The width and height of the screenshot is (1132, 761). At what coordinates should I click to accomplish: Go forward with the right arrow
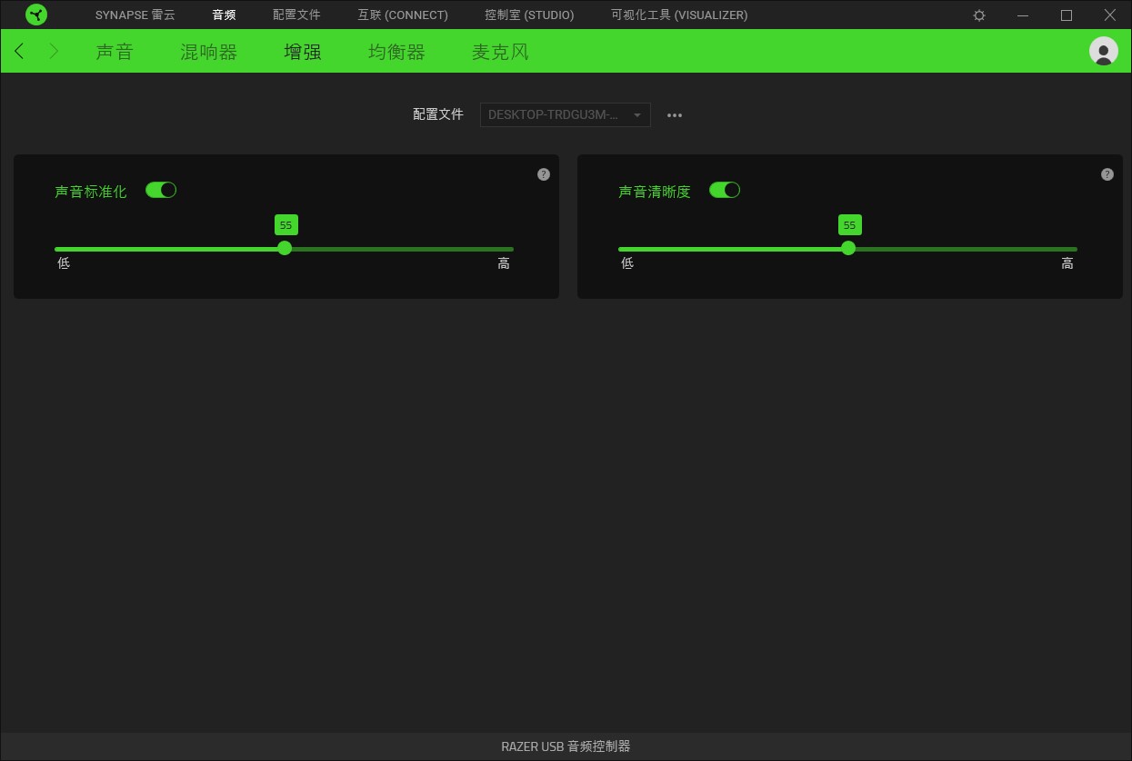[53, 52]
